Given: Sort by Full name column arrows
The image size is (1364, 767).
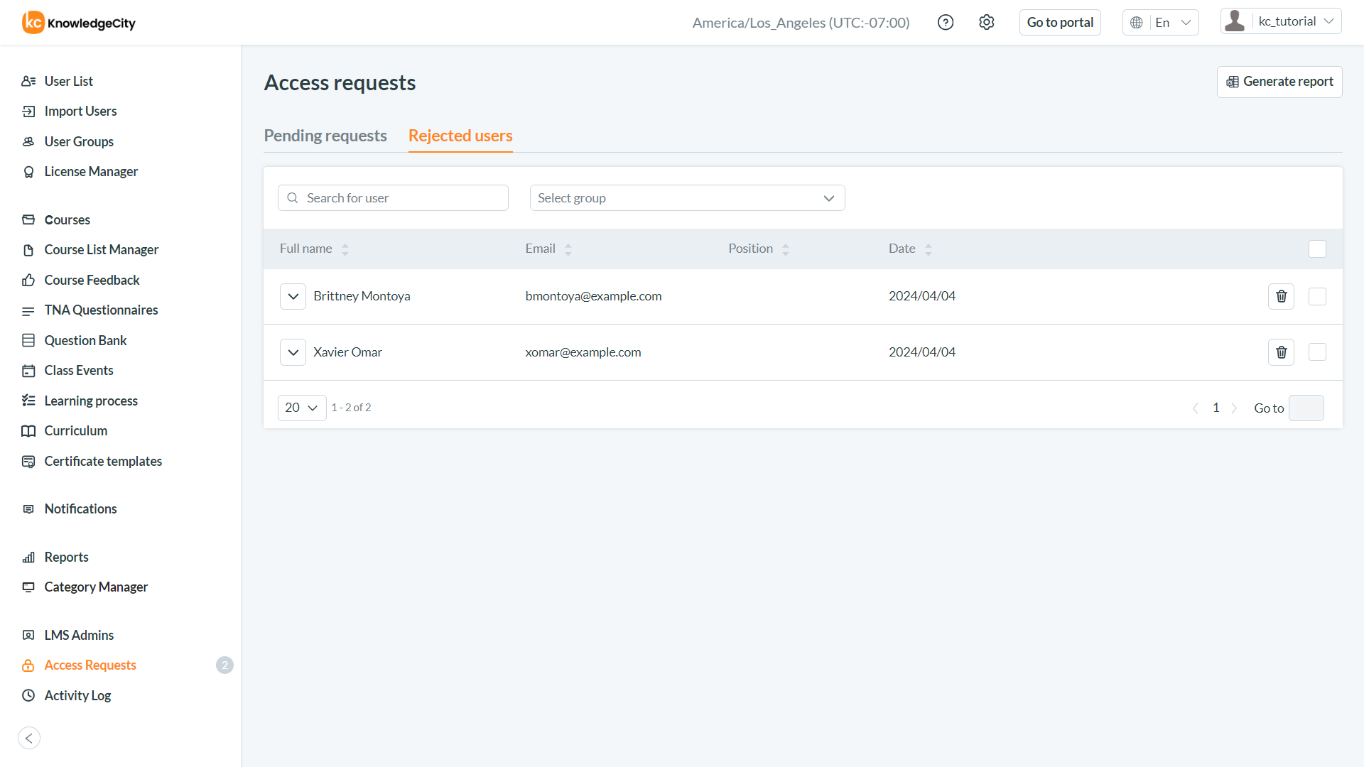Looking at the screenshot, I should (x=345, y=249).
